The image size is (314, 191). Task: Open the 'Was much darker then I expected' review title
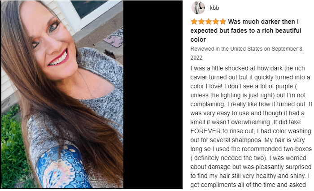click(x=246, y=30)
